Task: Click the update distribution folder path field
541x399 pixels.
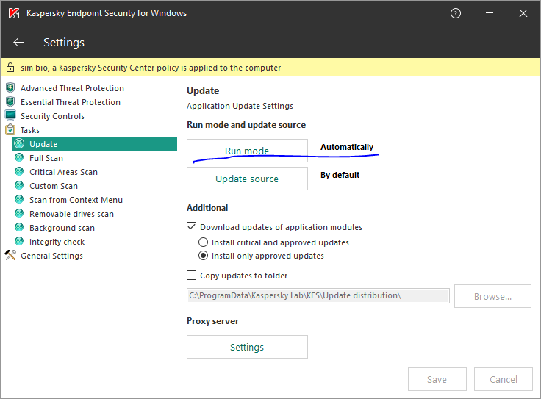Action: tap(318, 295)
